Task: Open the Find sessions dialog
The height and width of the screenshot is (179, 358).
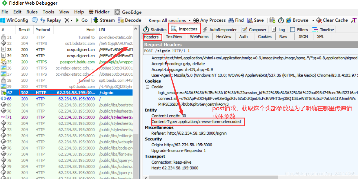Action: (236, 20)
